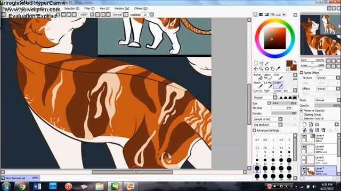
Task: Open the Window menu
Action: (121, 8)
